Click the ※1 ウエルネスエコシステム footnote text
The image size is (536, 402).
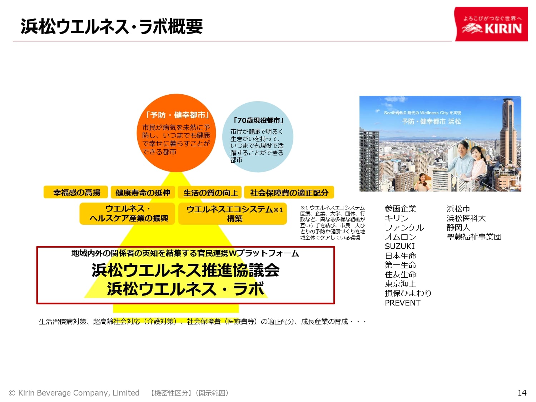pyautogui.click(x=332, y=222)
